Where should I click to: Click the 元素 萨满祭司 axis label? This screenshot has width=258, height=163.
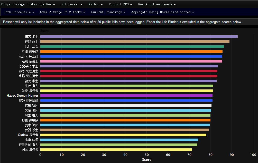tap(28, 56)
